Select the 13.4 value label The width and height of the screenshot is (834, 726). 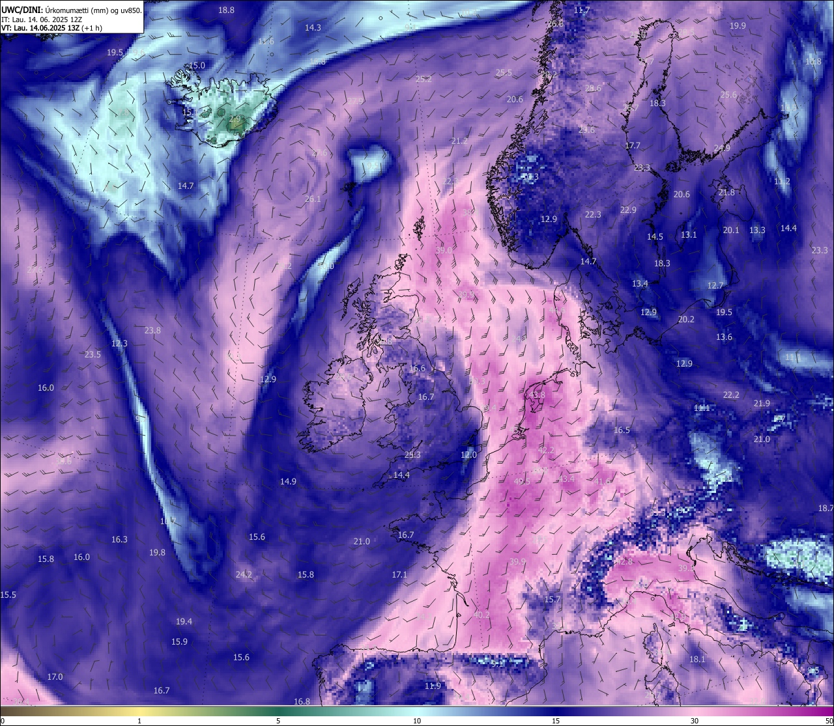[x=640, y=284]
